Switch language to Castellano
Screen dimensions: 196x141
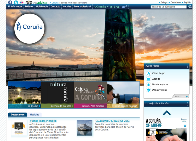click(176, 2)
